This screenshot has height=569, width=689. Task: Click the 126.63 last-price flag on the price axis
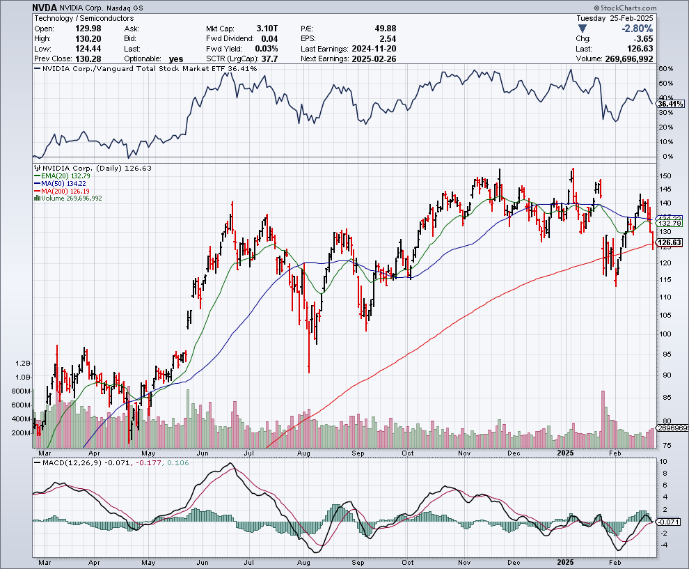coord(670,242)
